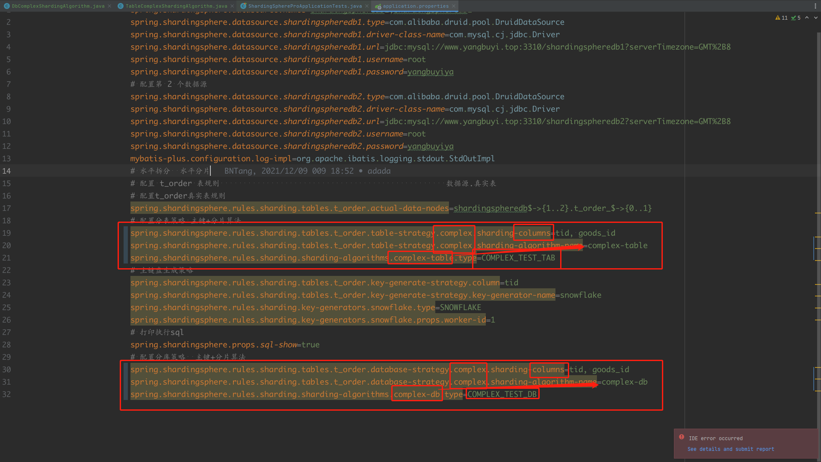Image resolution: width=821 pixels, height=462 pixels.
Task: Click line number 14 in gutter
Action: tap(6, 171)
